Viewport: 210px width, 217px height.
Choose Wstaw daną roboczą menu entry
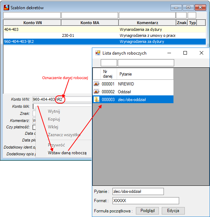(67, 153)
